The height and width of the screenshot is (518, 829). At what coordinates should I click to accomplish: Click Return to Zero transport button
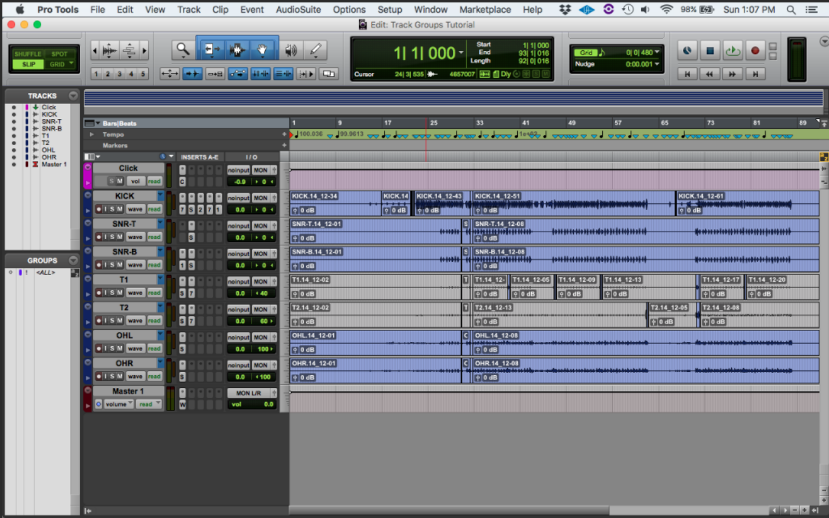[x=687, y=74]
